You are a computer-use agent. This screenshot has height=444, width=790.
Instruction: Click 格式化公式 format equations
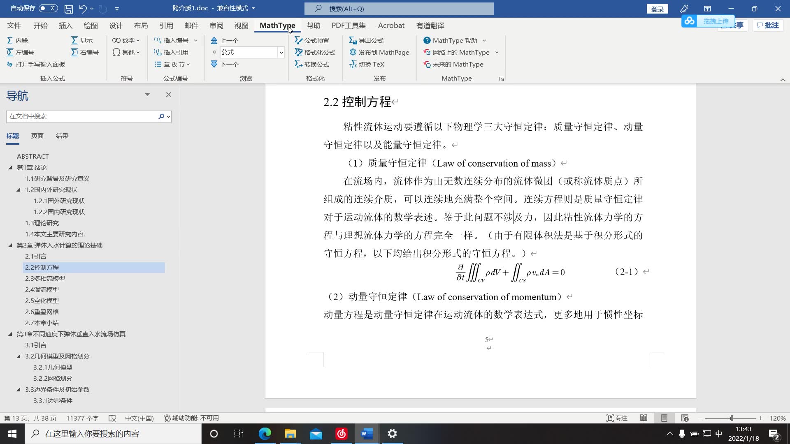point(315,52)
